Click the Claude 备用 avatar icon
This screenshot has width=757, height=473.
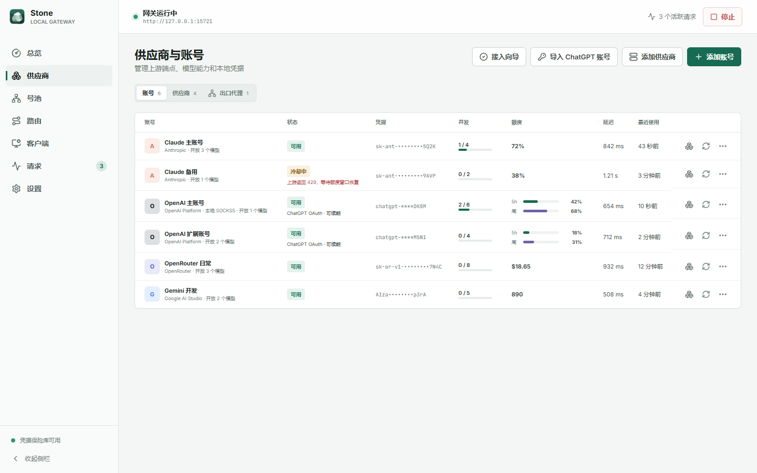coord(152,176)
